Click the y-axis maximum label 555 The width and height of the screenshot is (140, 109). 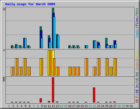[x=4, y=79]
